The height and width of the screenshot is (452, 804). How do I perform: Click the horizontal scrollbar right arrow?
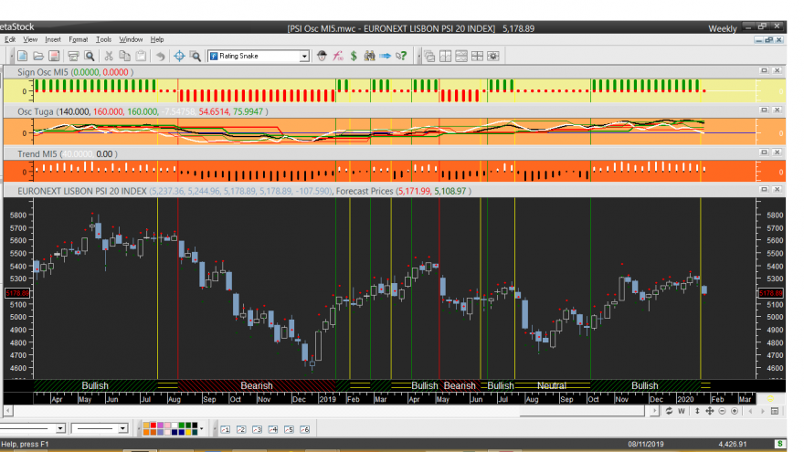click(654, 411)
